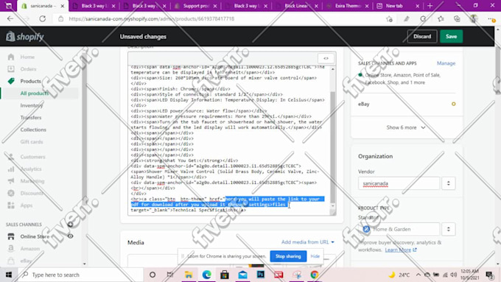Reload the page
This screenshot has height=282, width=501.
tap(43, 19)
